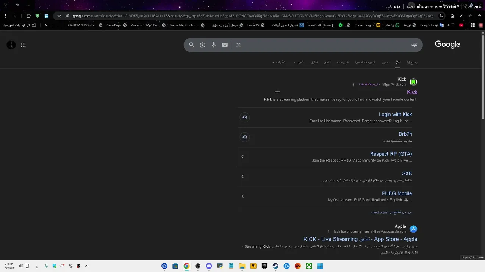This screenshot has width=485, height=272.
Task: Open the Respect RP (GTA) link
Action: pyautogui.click(x=391, y=154)
